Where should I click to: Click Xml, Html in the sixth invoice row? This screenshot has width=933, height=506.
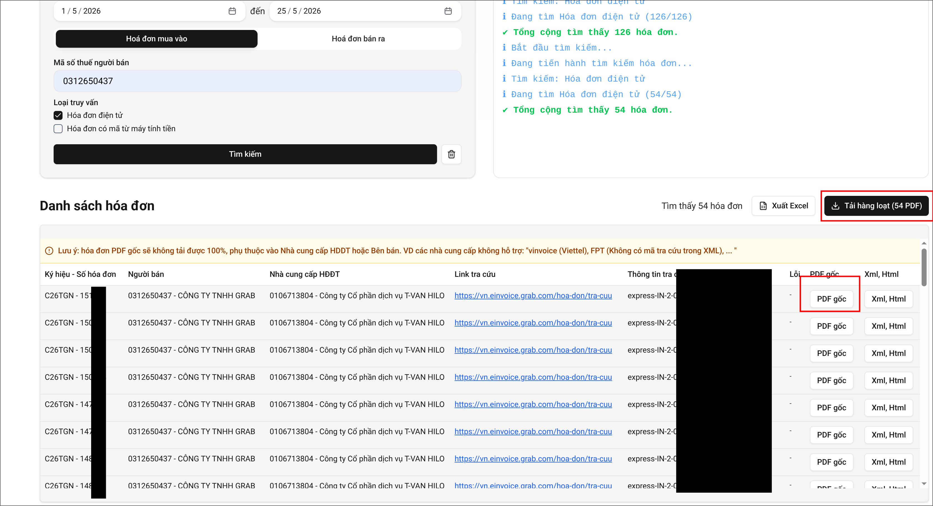click(889, 435)
